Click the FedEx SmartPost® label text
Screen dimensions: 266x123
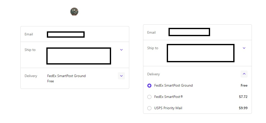click(x=169, y=97)
